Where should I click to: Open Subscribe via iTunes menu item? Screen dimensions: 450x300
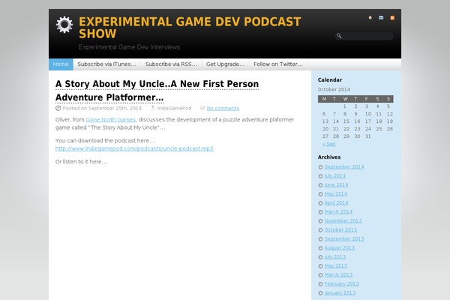click(x=106, y=64)
